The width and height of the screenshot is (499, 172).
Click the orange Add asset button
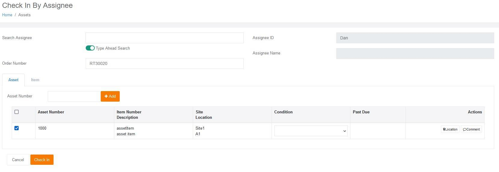click(x=110, y=96)
